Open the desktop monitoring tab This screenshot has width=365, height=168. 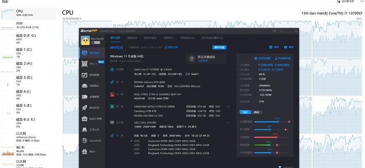tap(132, 38)
